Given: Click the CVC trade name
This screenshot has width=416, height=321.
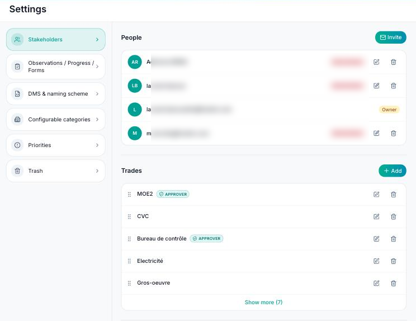Looking at the screenshot, I should point(143,216).
